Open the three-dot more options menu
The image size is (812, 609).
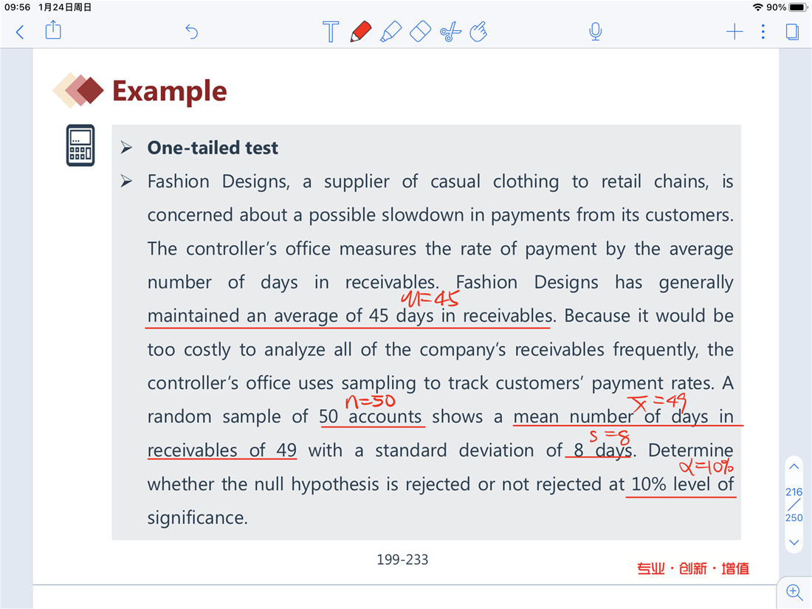tap(763, 32)
